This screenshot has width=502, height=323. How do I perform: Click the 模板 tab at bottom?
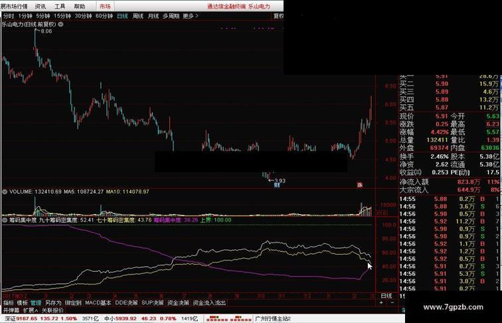[22, 302]
